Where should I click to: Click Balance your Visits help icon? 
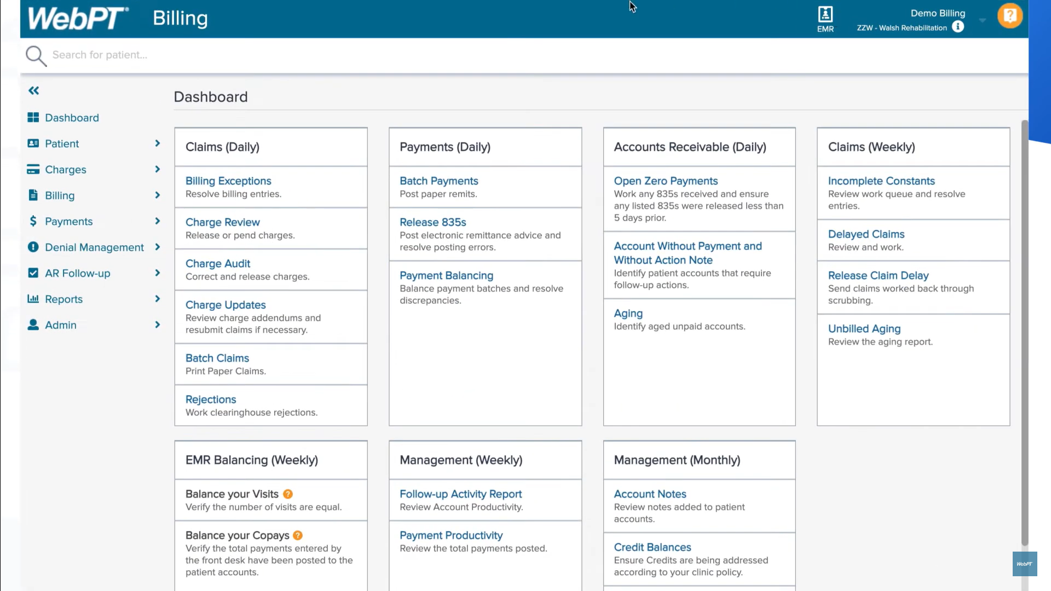pos(288,494)
